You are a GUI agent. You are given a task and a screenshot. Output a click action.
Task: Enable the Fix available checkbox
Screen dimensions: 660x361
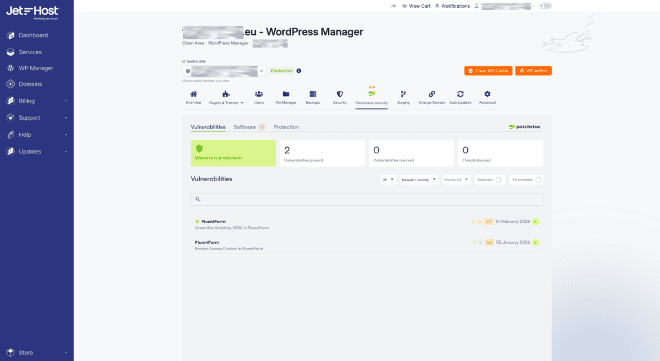click(x=538, y=180)
